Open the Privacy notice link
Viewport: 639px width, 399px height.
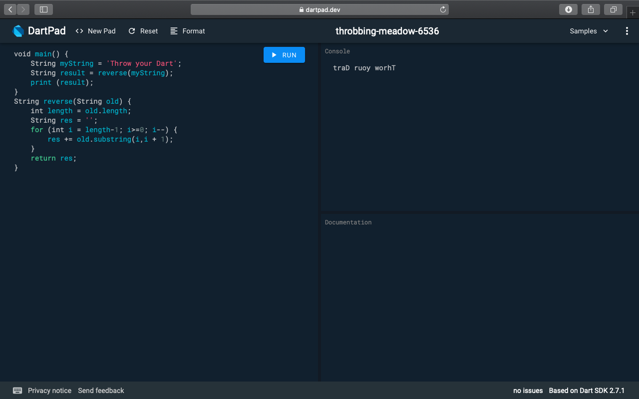[49, 391]
